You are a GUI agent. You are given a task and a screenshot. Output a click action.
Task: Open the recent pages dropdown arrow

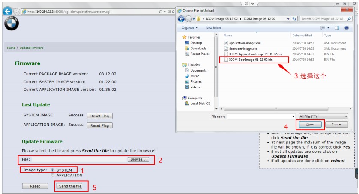(x=194, y=19)
